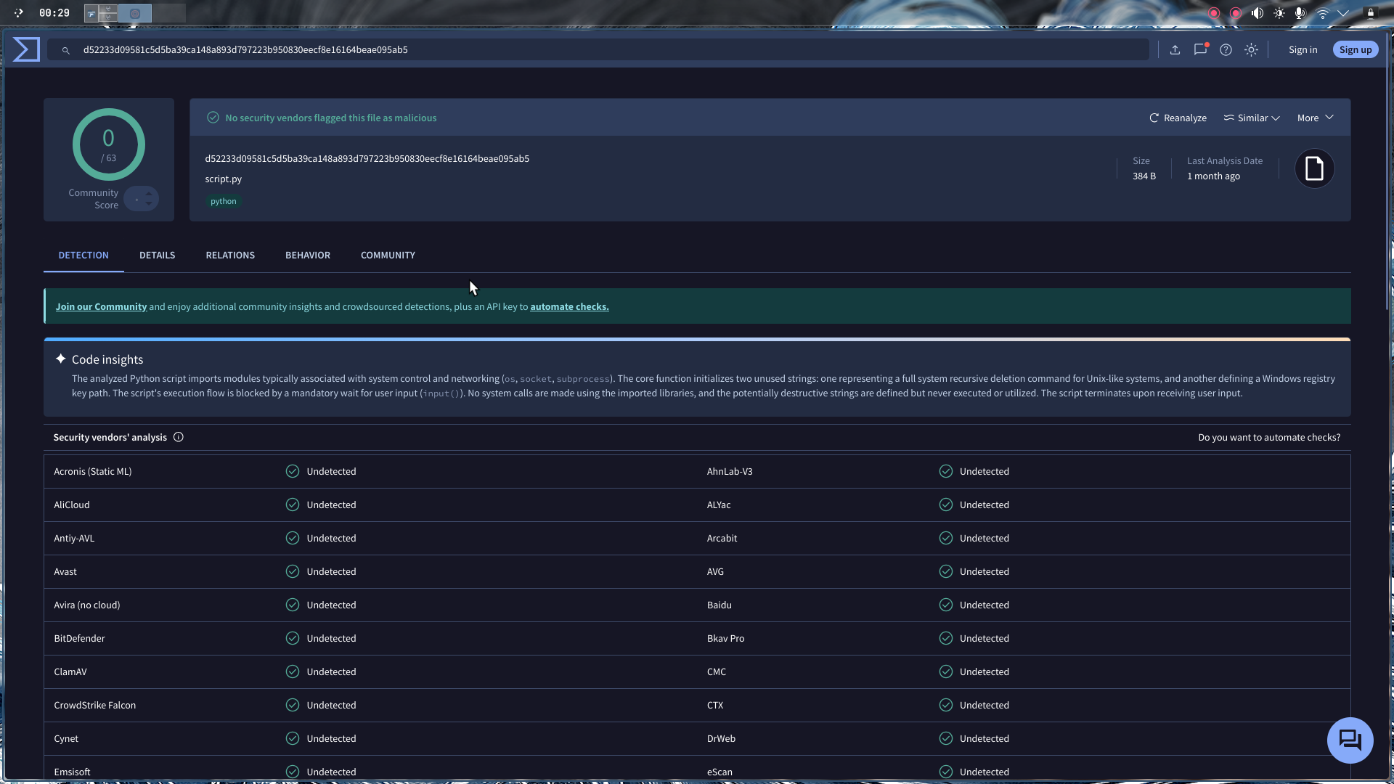Click the upload file icon
This screenshot has width=1394, height=784.
[x=1174, y=49]
